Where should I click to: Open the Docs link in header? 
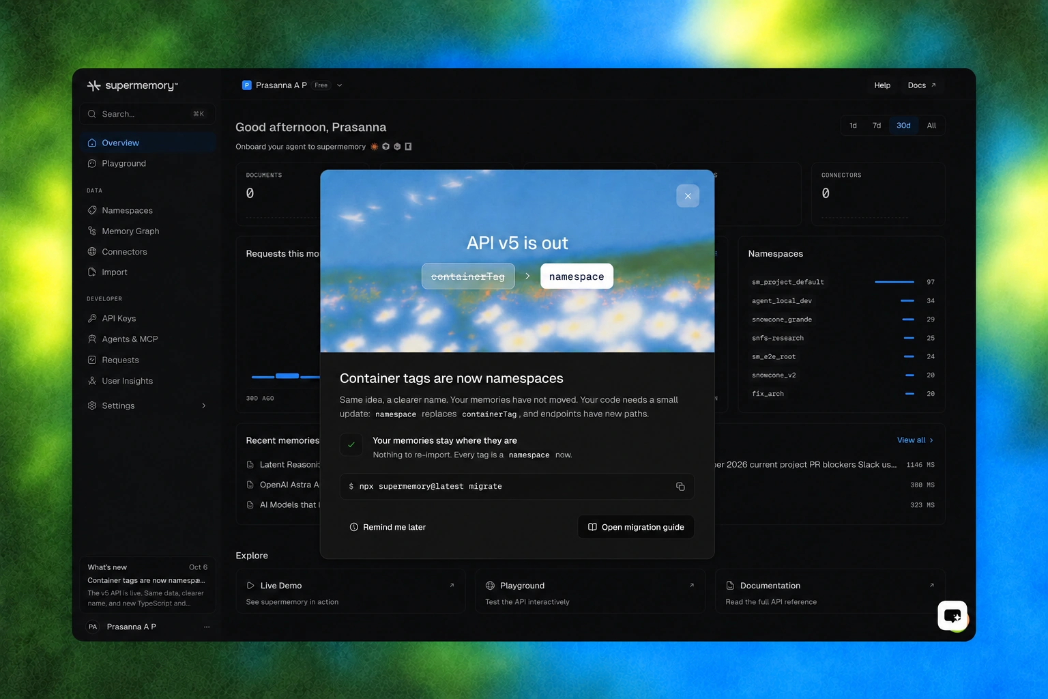[922, 85]
